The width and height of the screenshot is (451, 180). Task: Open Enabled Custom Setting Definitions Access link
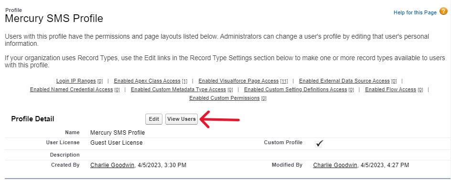tap(295, 89)
